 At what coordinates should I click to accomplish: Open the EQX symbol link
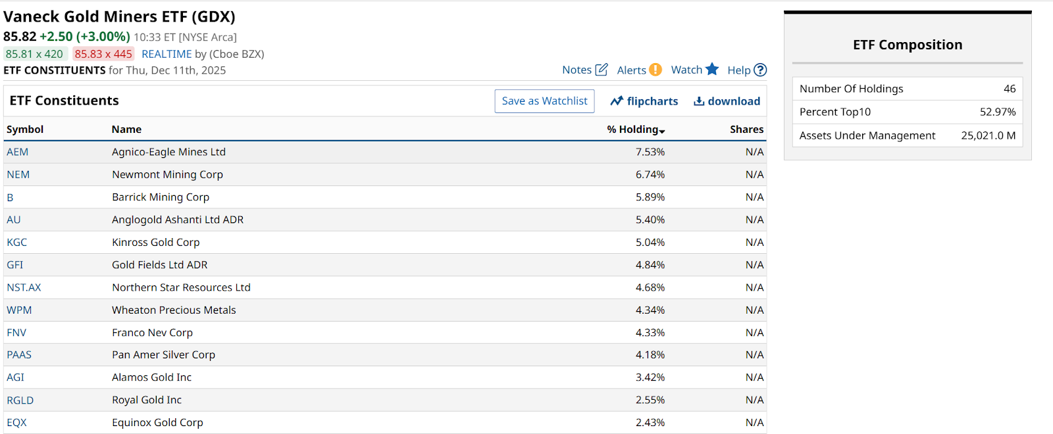coord(17,423)
